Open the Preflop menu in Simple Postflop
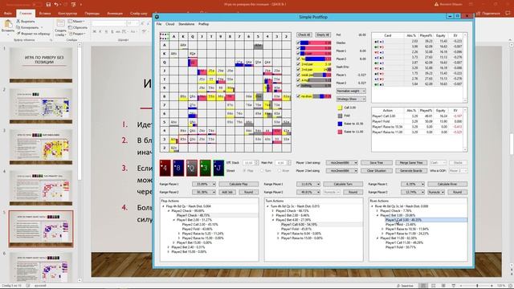Viewport: 514px width, 289px height. tap(203, 24)
